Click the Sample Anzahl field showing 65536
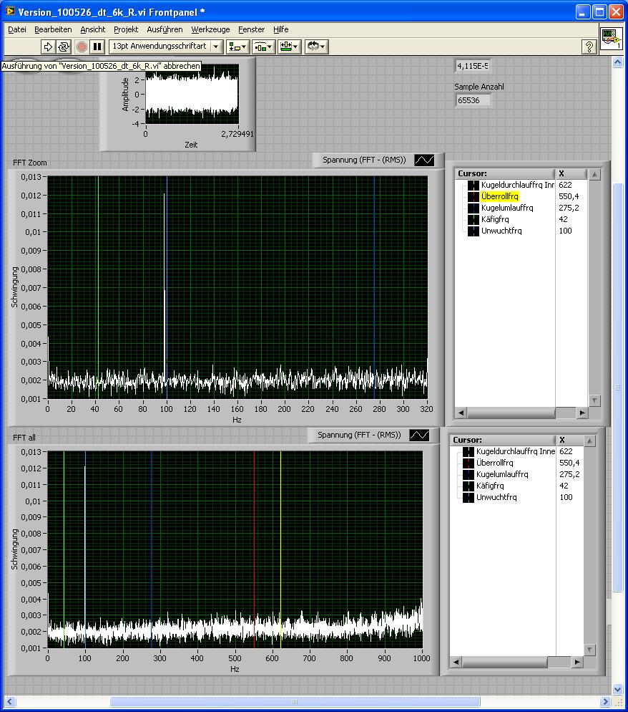Image resolution: width=628 pixels, height=712 pixels. click(473, 100)
